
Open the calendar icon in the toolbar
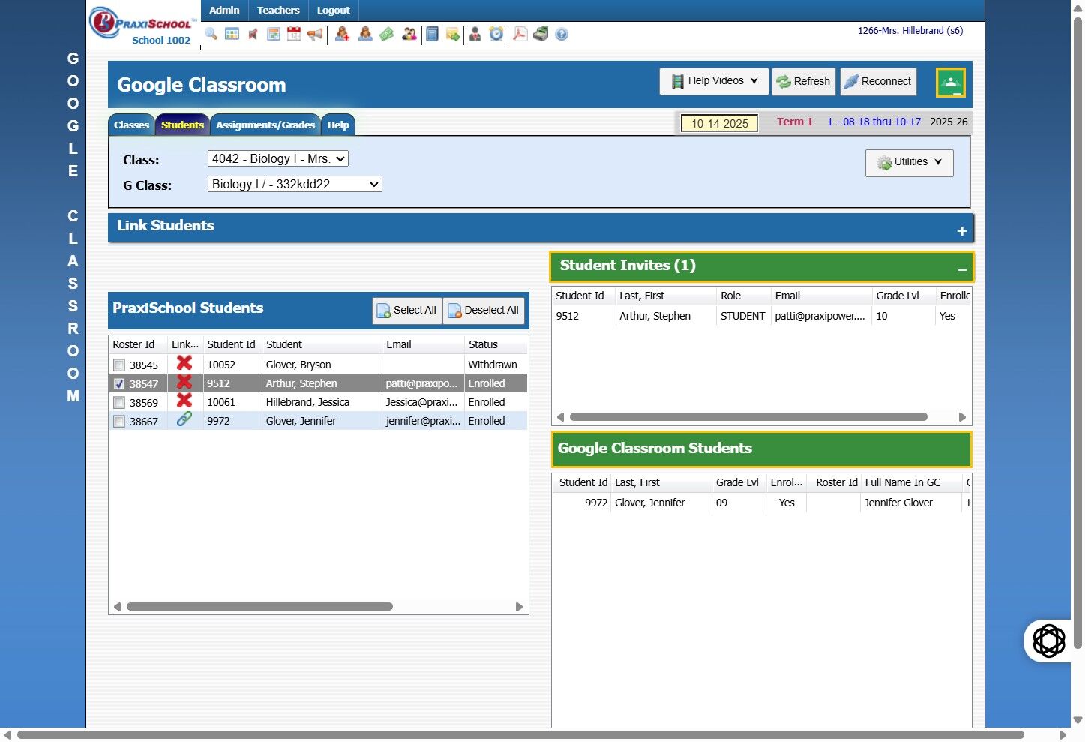point(294,34)
